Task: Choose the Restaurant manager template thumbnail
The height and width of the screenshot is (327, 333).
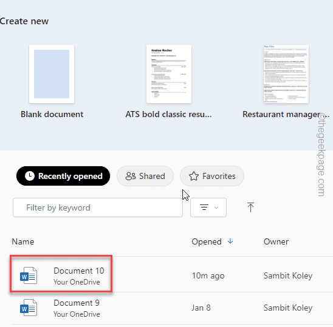Action: (286, 74)
